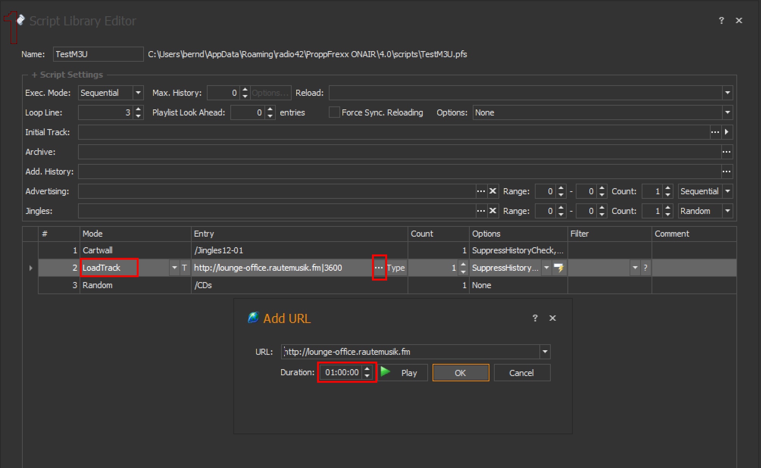This screenshot has width=761, height=468.
Task: Click Cancel in the Add URL dialog
Action: pyautogui.click(x=521, y=373)
